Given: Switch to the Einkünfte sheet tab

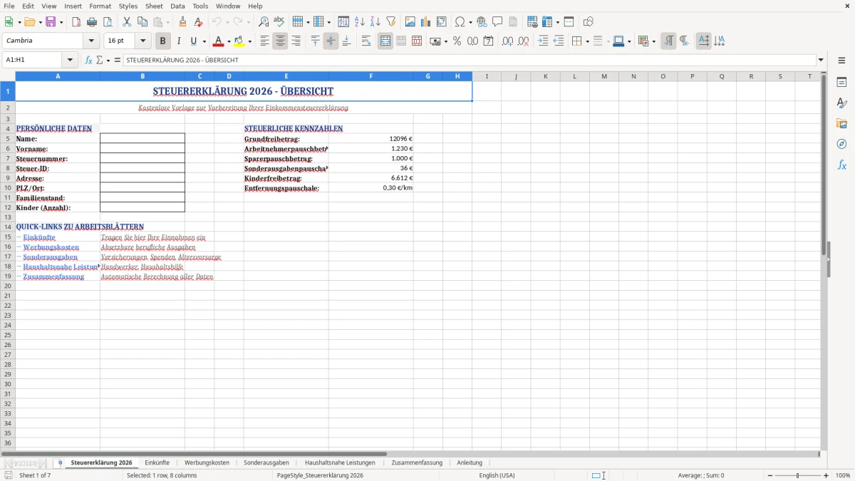Looking at the screenshot, I should tap(157, 462).
